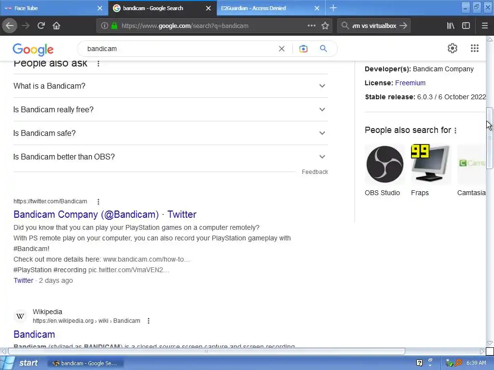The height and width of the screenshot is (370, 494).
Task: Open the pic.twitter.com/VmaVEN2 link
Action: click(x=128, y=270)
